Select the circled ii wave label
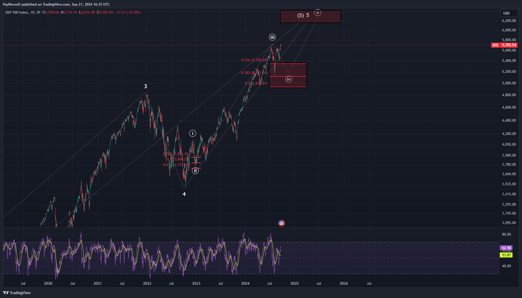This screenshot has height=298, width=522. 195,171
